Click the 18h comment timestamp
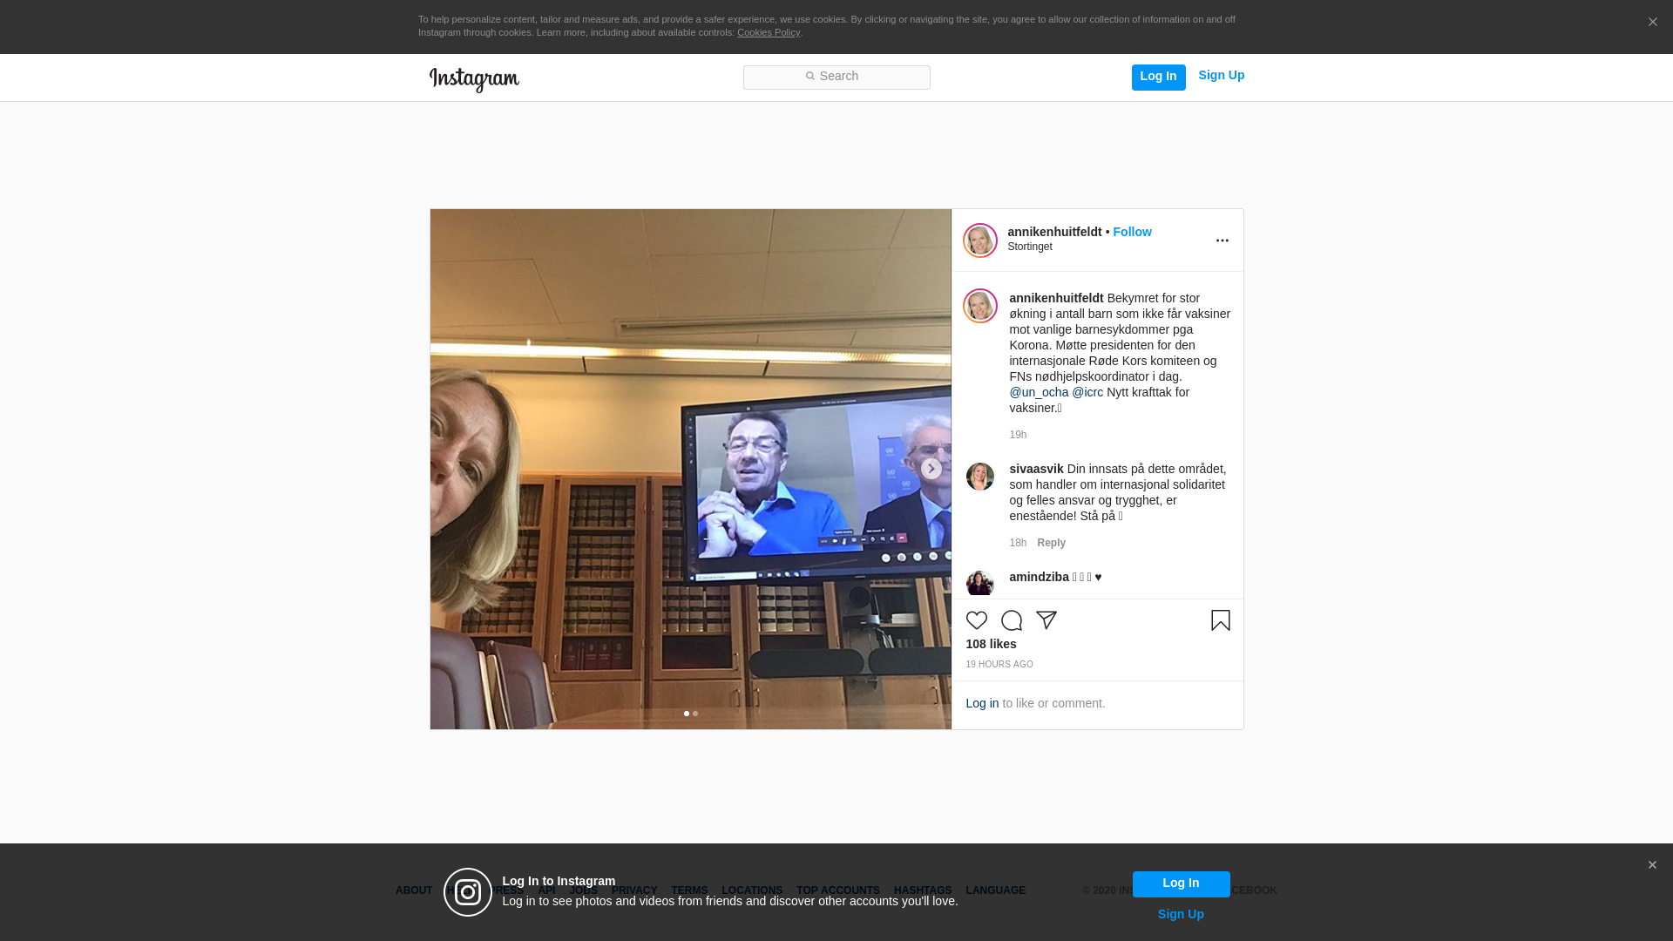 tap(1018, 543)
